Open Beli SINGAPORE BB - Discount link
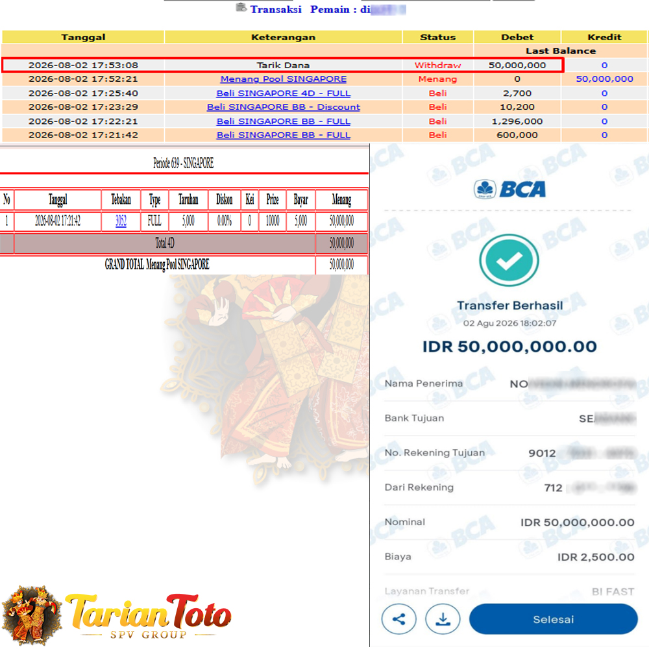The width and height of the screenshot is (649, 649). [x=283, y=107]
